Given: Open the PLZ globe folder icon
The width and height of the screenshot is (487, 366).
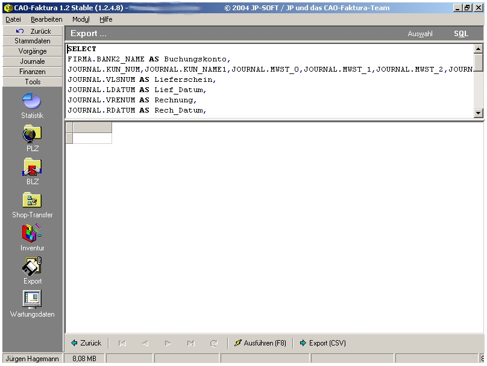Looking at the screenshot, I should point(32,134).
